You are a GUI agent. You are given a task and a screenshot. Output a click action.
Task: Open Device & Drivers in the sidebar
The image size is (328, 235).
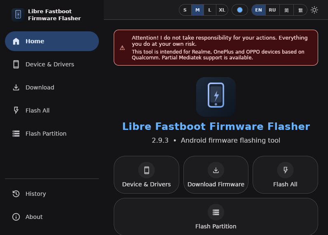coord(52,64)
